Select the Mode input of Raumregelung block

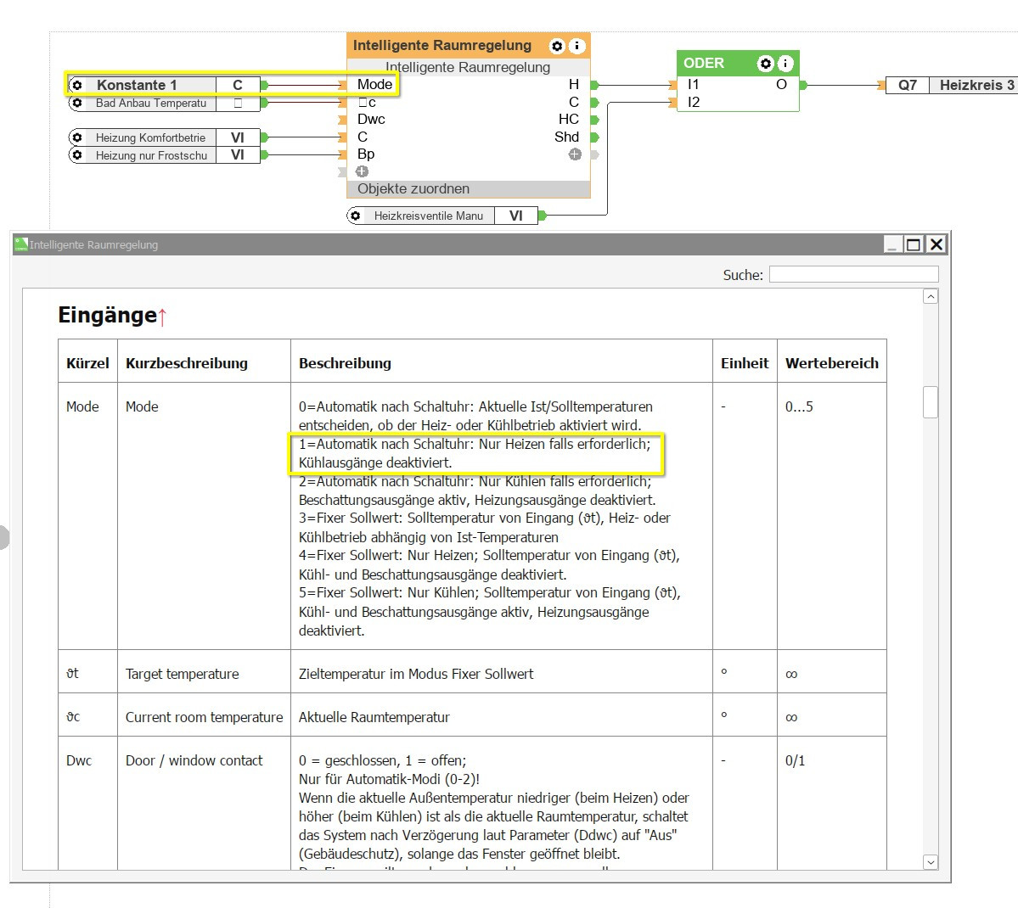374,84
